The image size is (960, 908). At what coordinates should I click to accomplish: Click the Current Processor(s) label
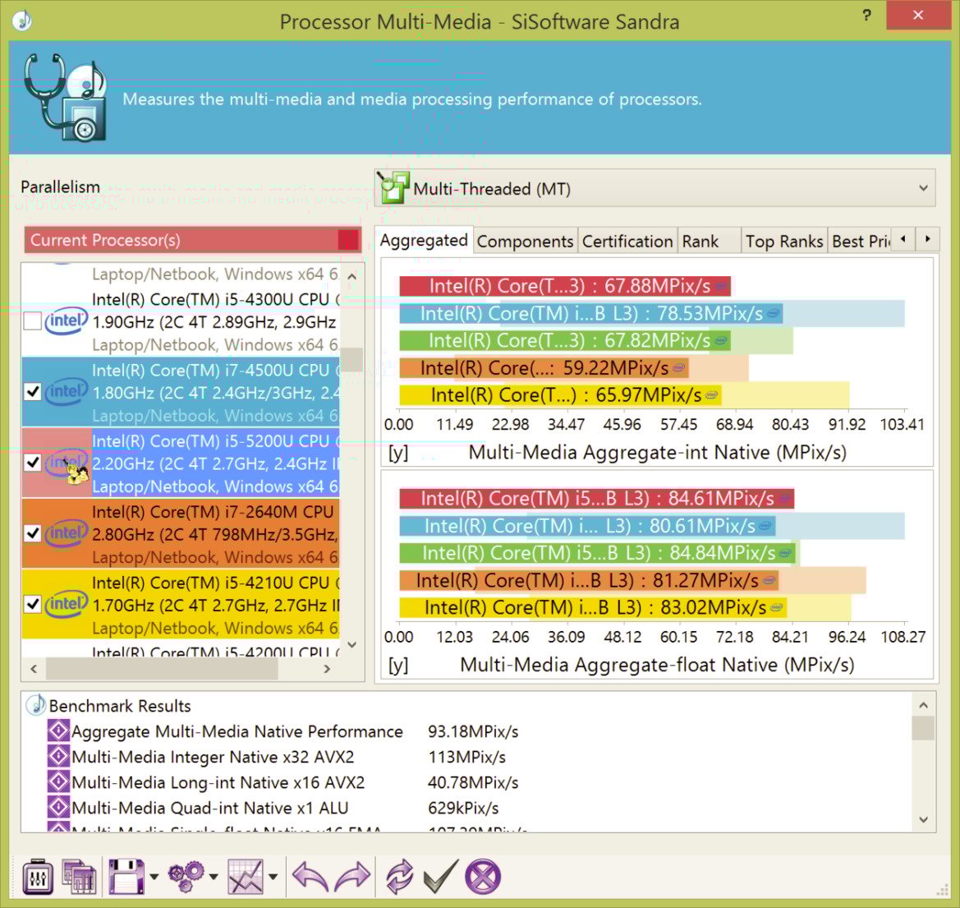(105, 240)
